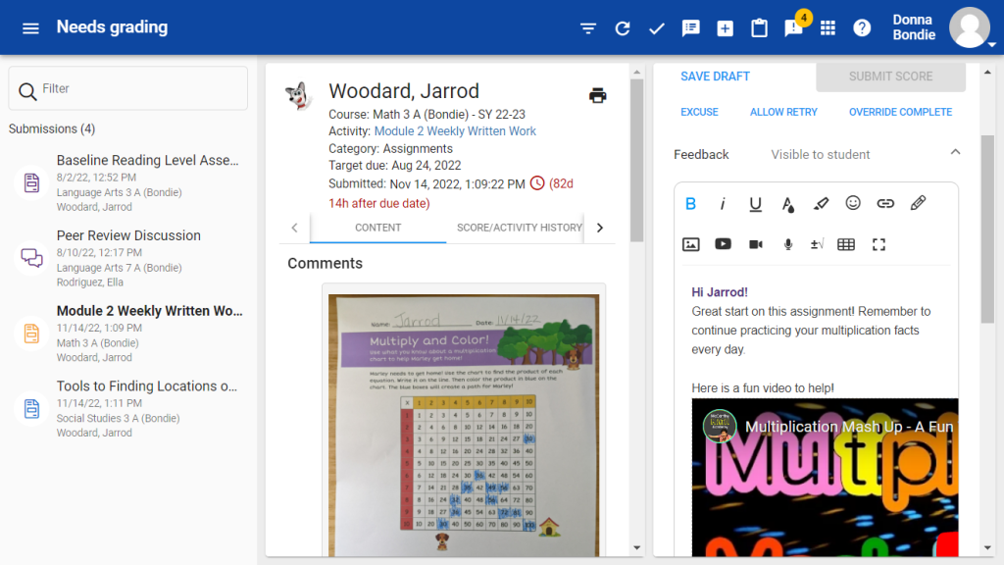Print the submission with printer icon
This screenshot has width=1004, height=565.
(x=597, y=95)
